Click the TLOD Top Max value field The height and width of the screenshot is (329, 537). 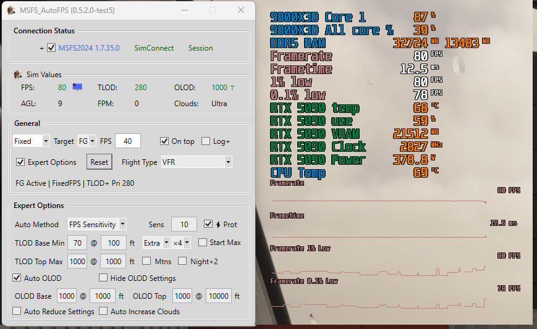(77, 262)
